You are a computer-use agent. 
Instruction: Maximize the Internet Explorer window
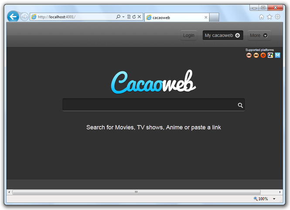263,7
